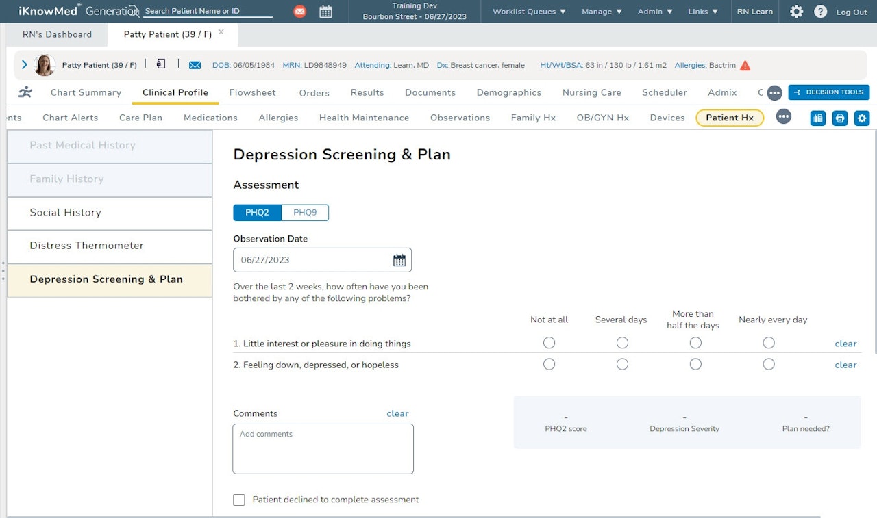This screenshot has width=877, height=518.
Task: Click the patient envelope message icon
Action: (195, 65)
